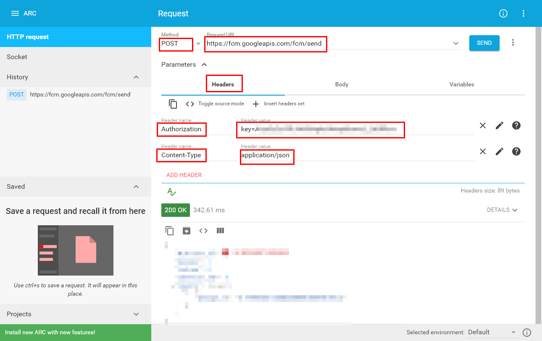Click Headers size: 89 bytes text

490,190
